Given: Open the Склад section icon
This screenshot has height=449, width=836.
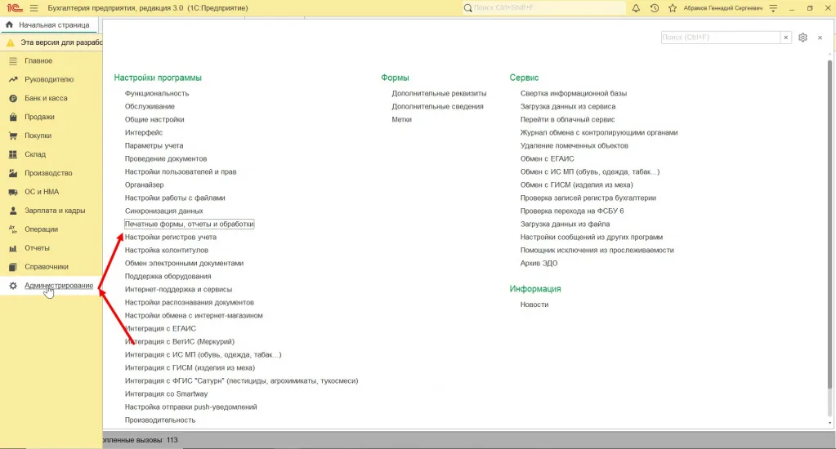Looking at the screenshot, I should [x=13, y=154].
